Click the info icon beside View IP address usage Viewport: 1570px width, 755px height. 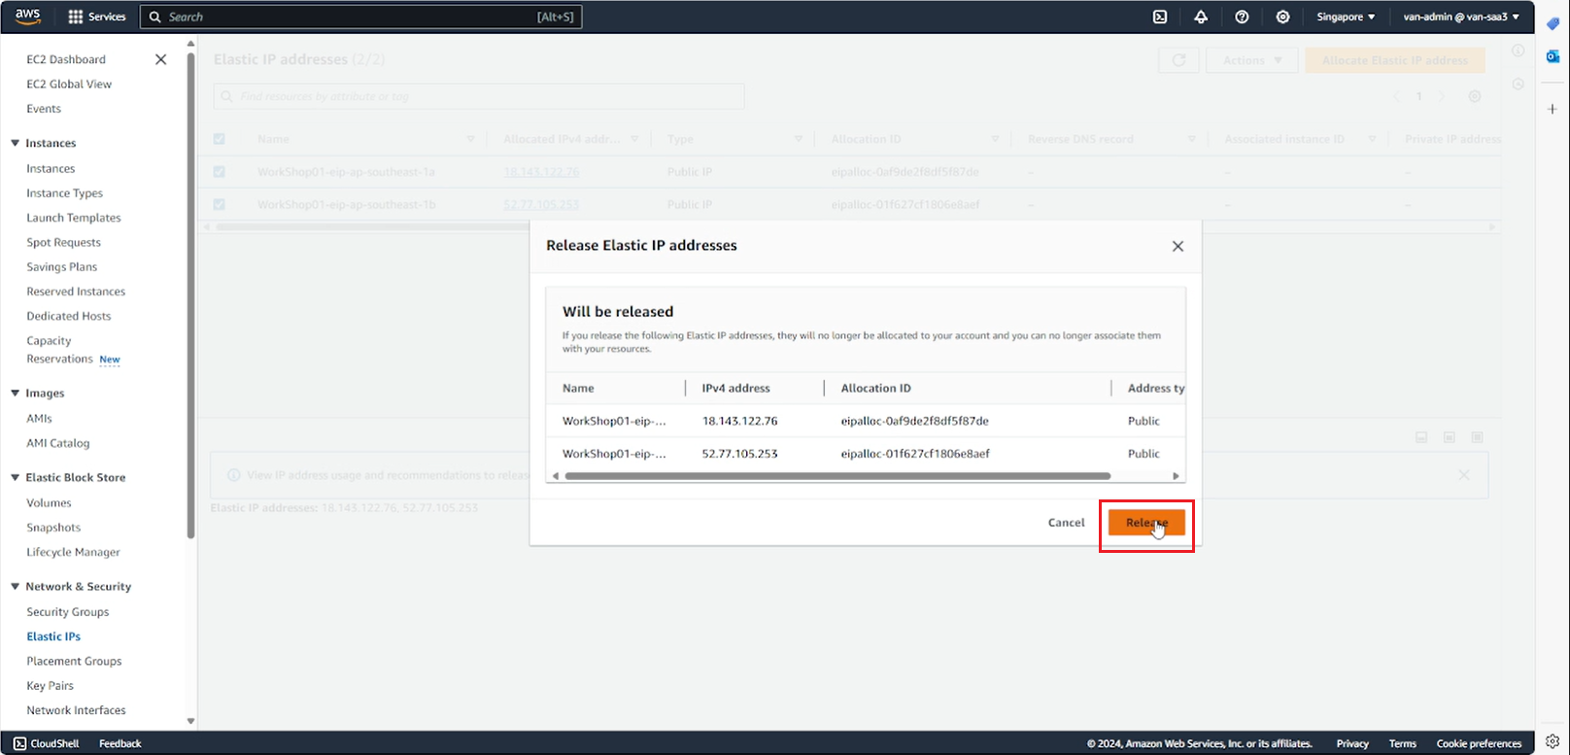(234, 475)
